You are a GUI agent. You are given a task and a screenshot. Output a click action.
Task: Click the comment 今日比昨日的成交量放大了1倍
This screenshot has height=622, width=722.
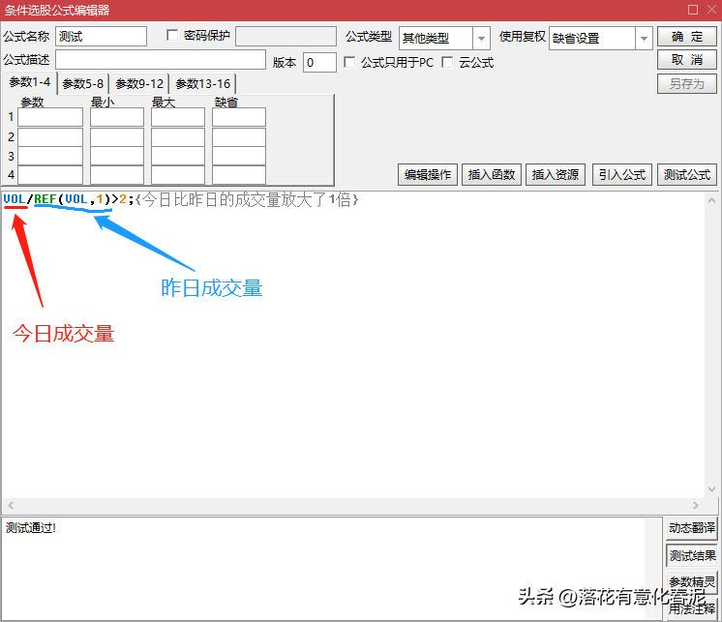click(x=247, y=199)
